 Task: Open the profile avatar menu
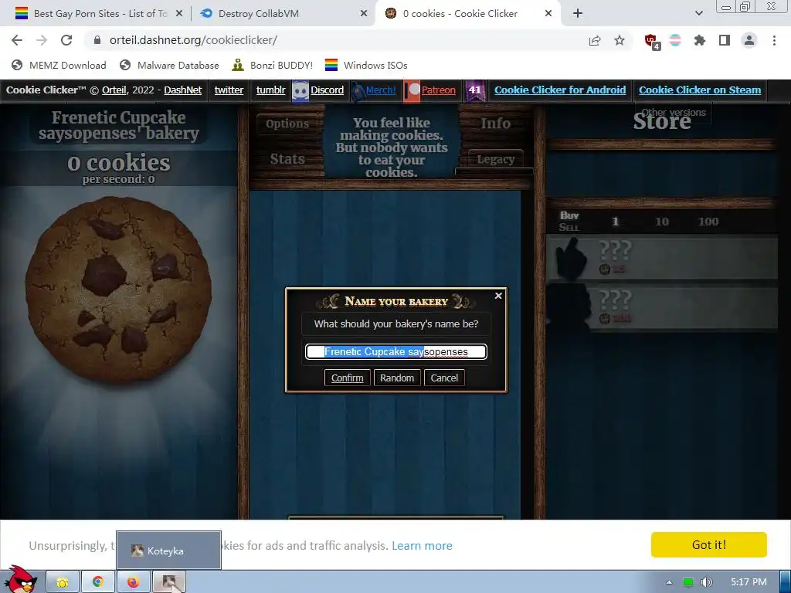pos(749,40)
